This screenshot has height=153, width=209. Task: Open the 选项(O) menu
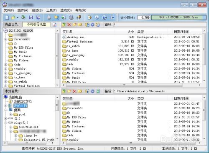pos(66,10)
